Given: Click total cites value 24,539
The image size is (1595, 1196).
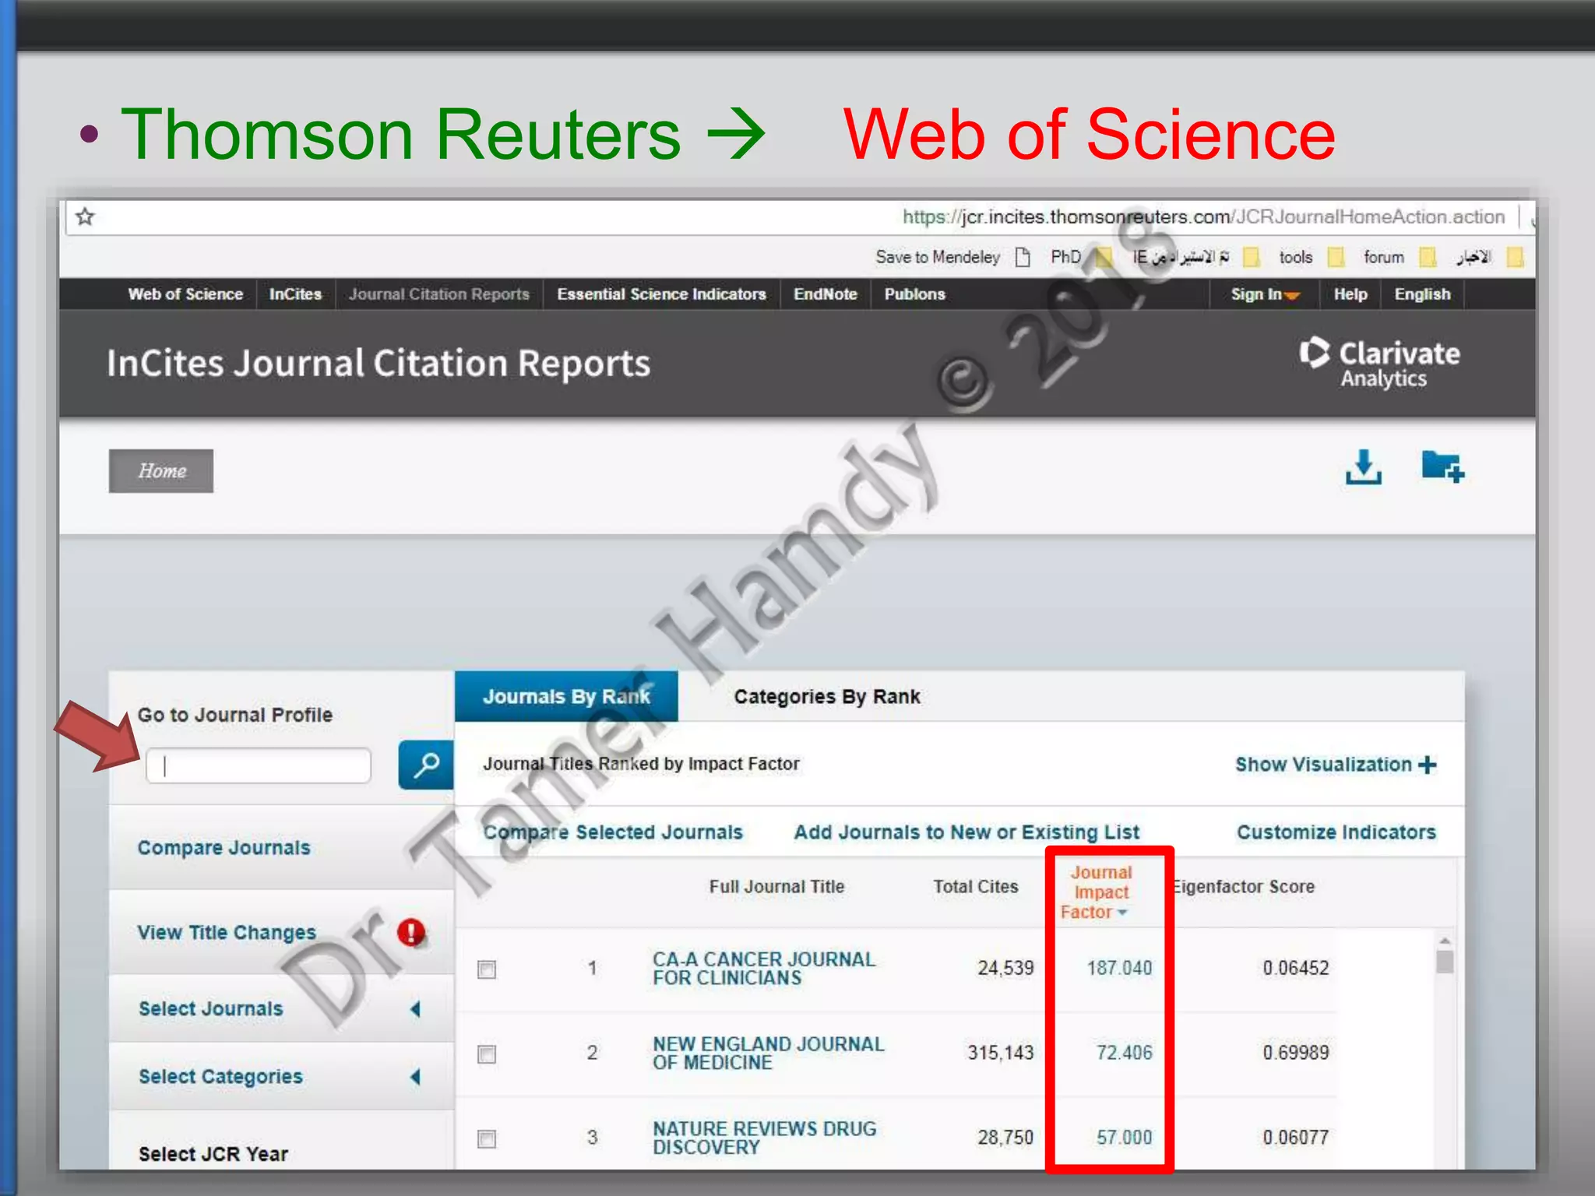Looking at the screenshot, I should coord(1005,969).
